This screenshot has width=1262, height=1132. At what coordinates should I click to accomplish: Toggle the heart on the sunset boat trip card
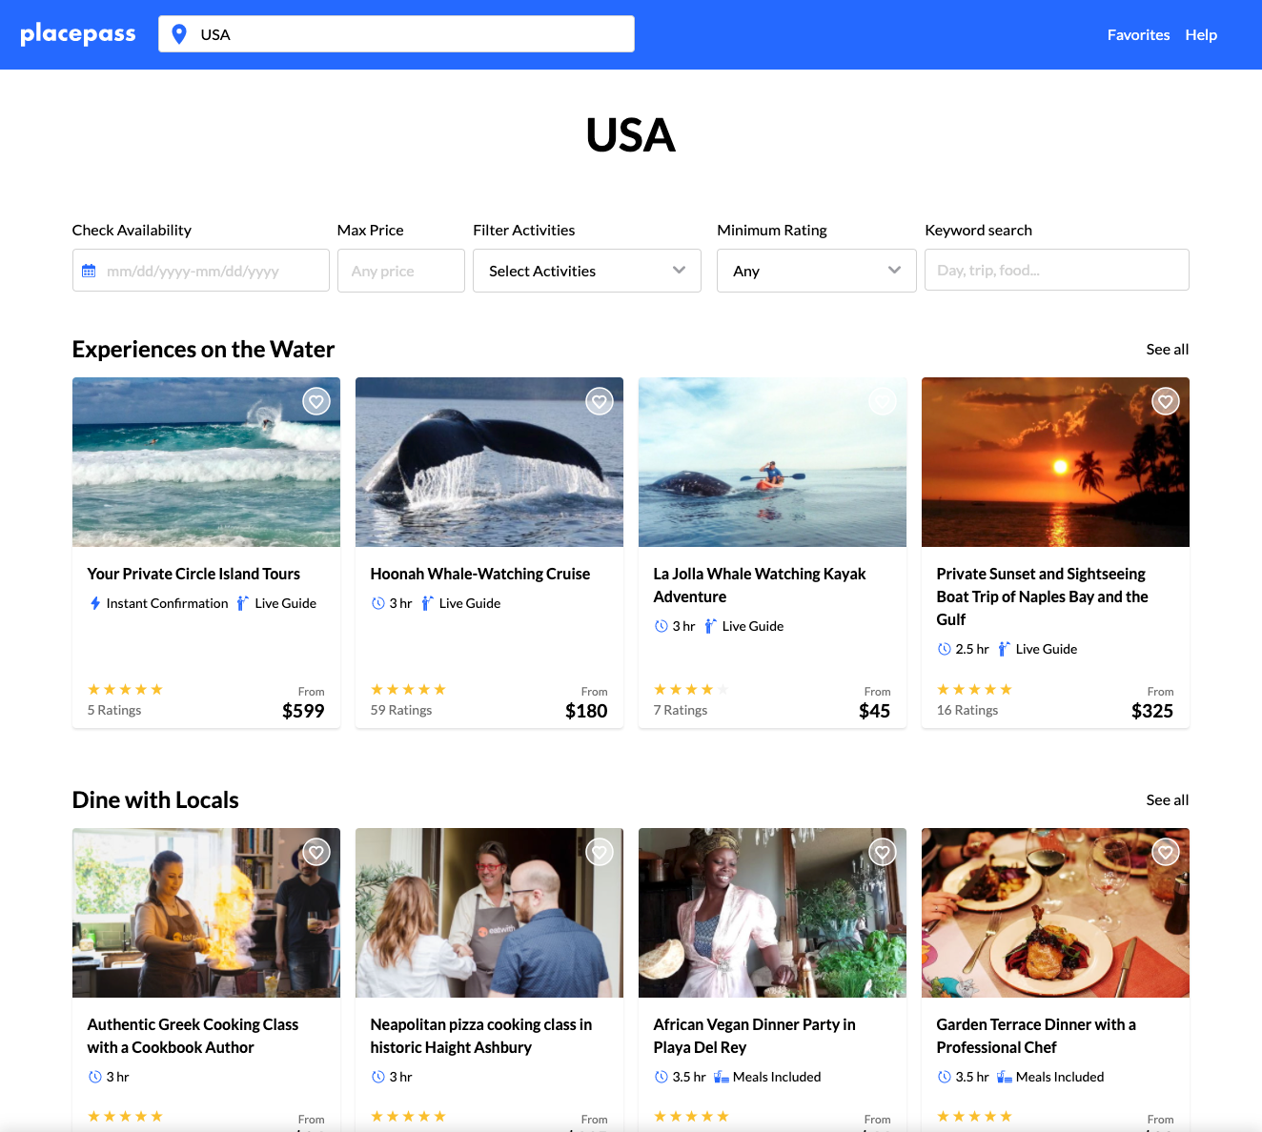tap(1166, 401)
